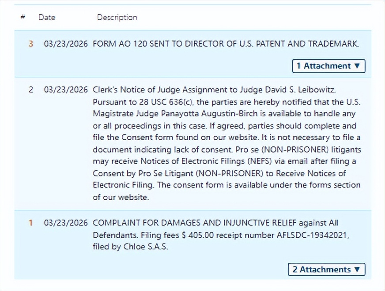Open docket entry number 3

click(x=31, y=44)
